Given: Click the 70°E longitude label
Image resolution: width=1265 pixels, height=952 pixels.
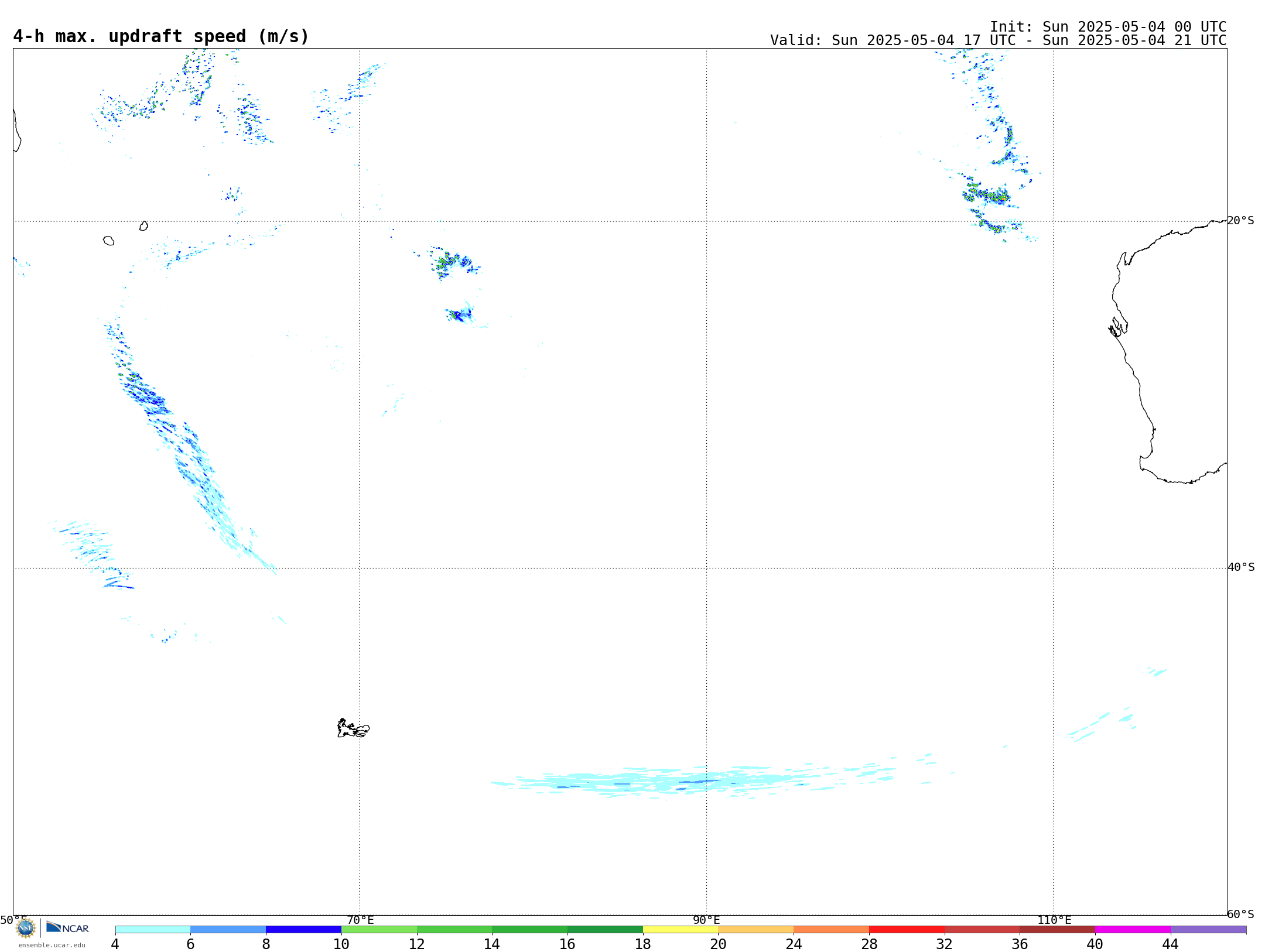Looking at the screenshot, I should pyautogui.click(x=360, y=920).
